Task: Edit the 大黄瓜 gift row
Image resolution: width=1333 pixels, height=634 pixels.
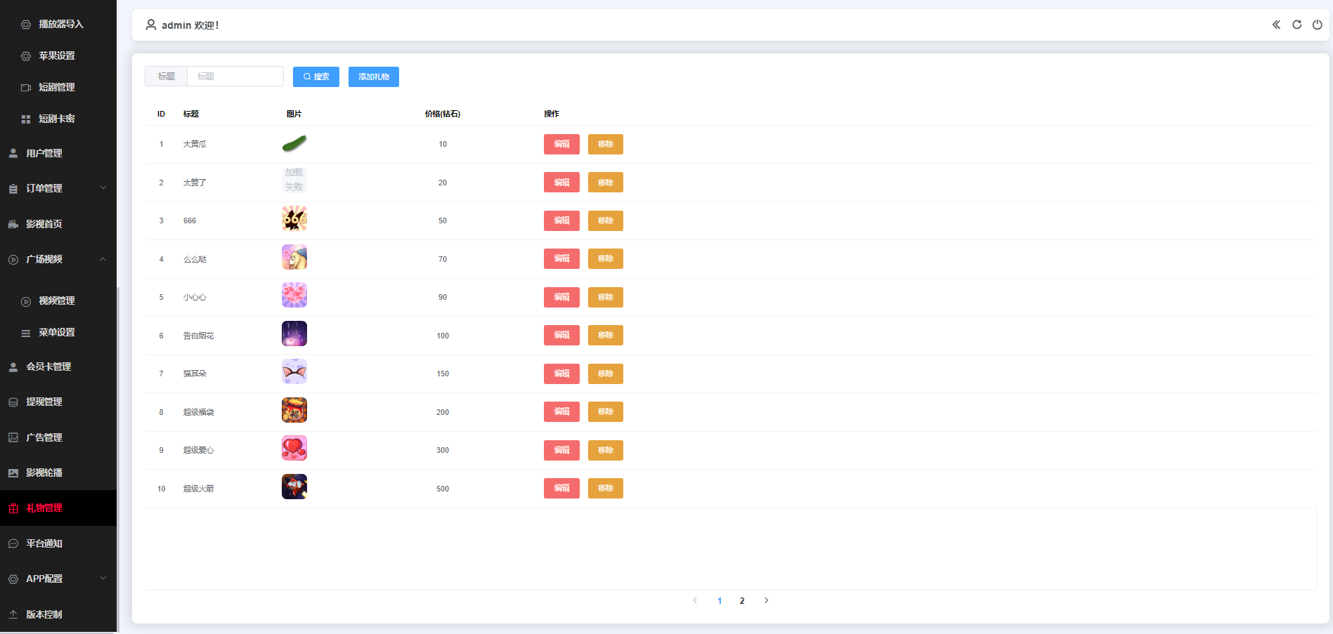Action: tap(561, 144)
